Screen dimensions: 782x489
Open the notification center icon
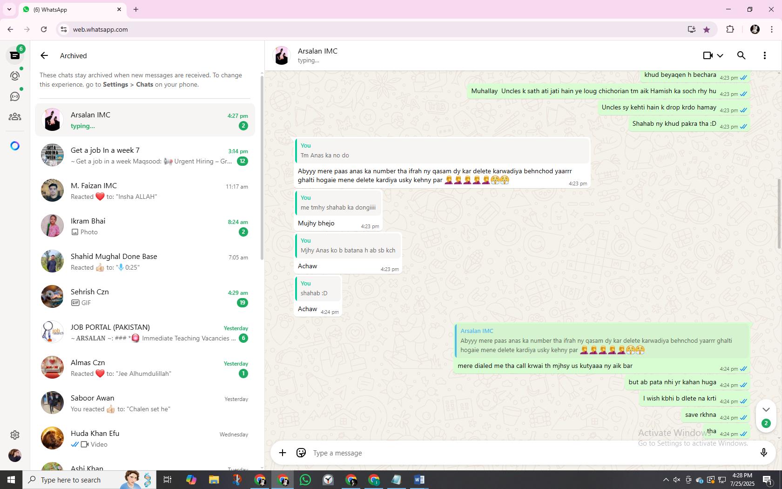tap(768, 480)
